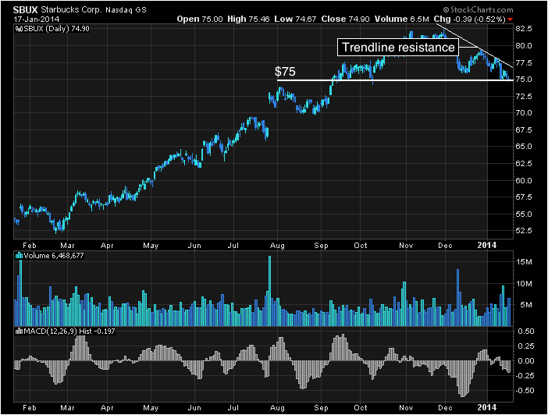This screenshot has height=415, width=548.
Task: Click the Chg -0.39 (-0.52%) value
Action: [x=469, y=20]
